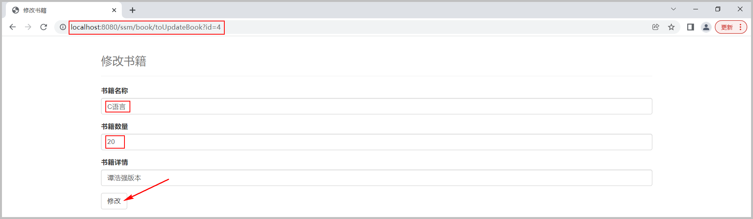The image size is (753, 219).
Task: Restore down the browser window
Action: pyautogui.click(x=718, y=9)
